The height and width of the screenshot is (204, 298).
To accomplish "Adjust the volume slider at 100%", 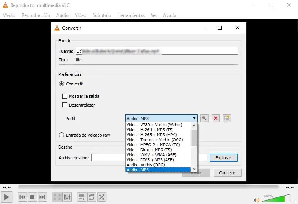I will pyautogui.click(x=276, y=199).
